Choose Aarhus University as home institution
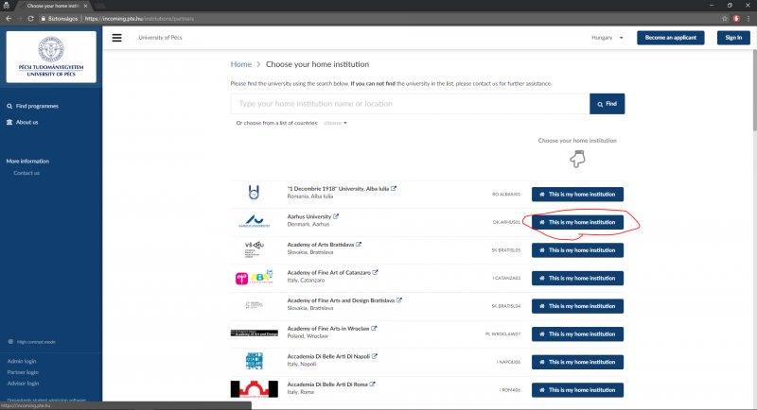The image size is (757, 410). (x=577, y=222)
